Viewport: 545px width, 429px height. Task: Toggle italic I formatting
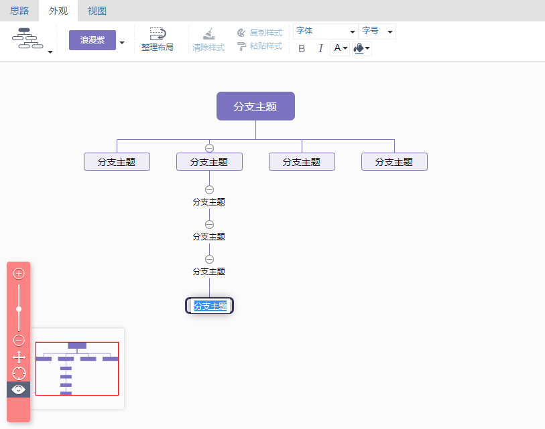320,48
